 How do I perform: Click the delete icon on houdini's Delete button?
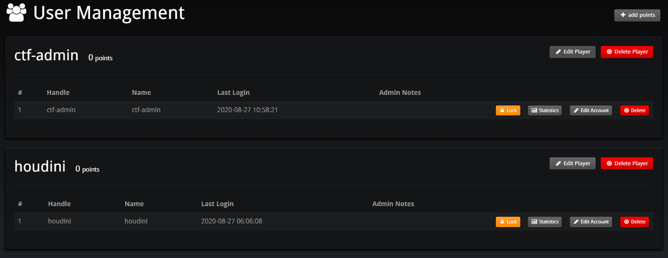(x=627, y=221)
